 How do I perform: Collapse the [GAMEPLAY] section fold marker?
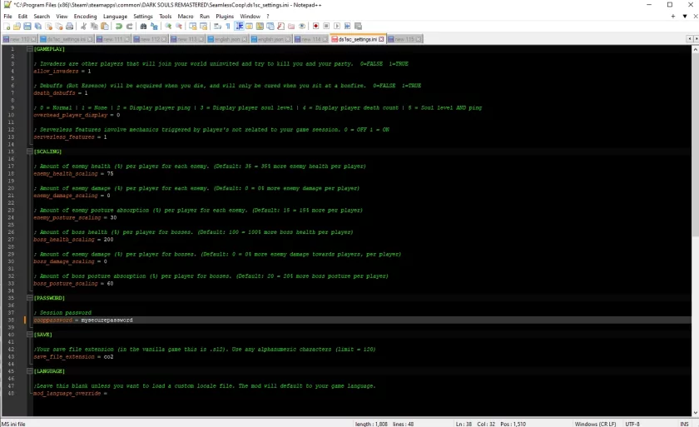(29, 49)
